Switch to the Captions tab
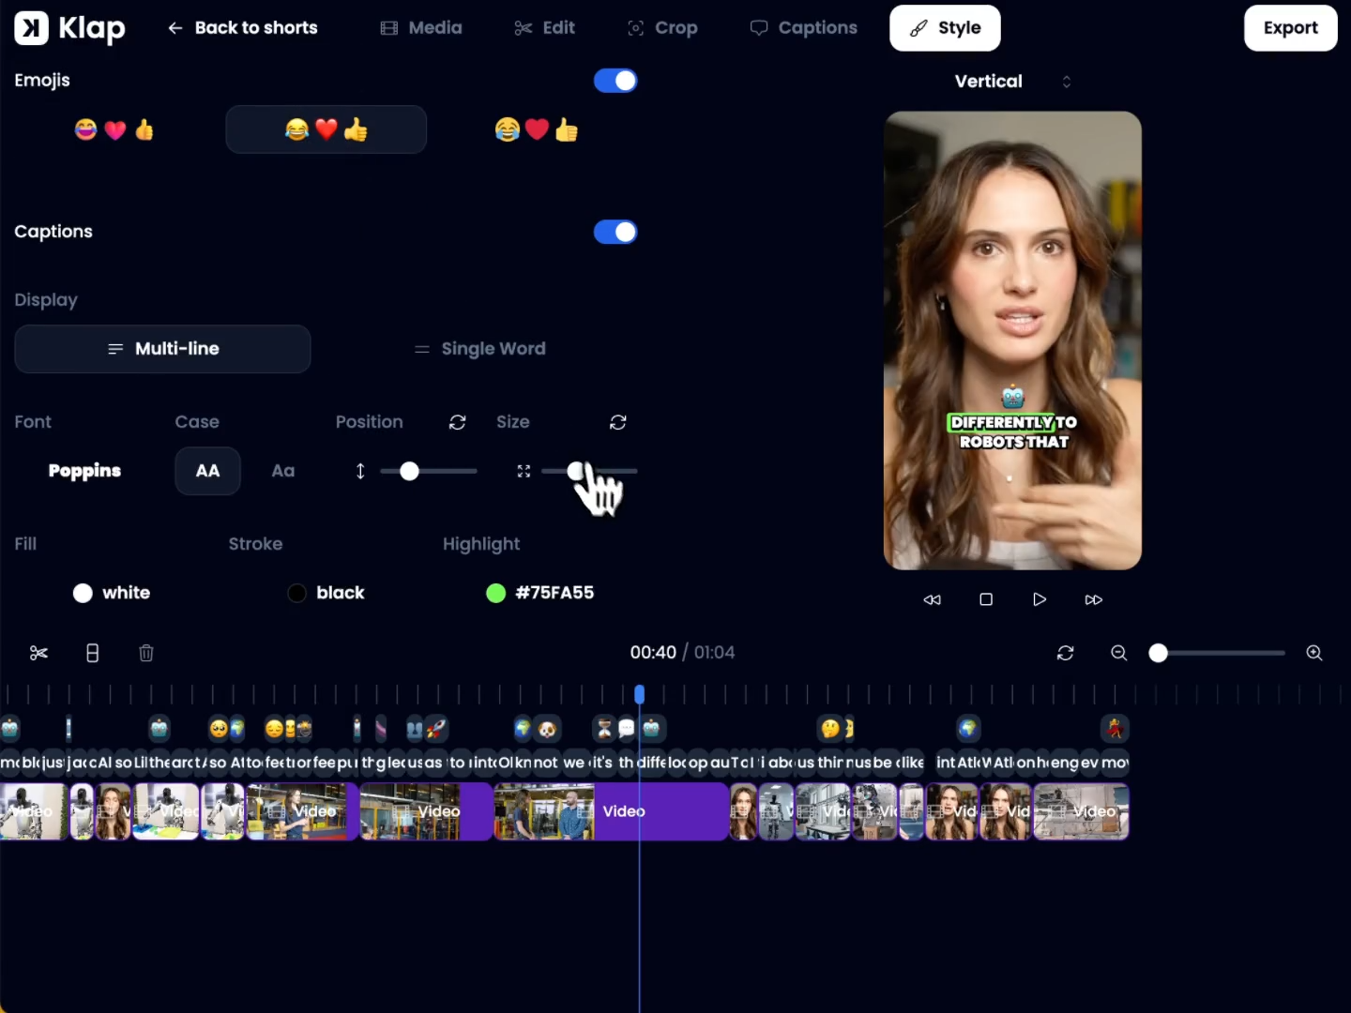Viewport: 1351px width, 1013px height. coord(804,28)
